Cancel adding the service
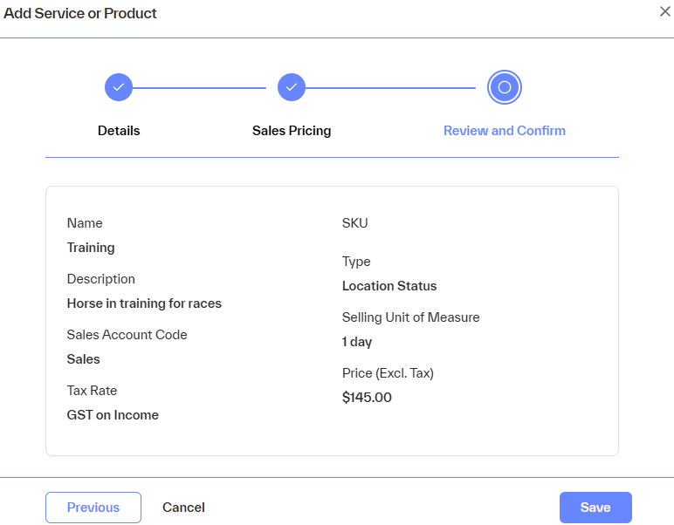The height and width of the screenshot is (525, 674). pos(183,508)
